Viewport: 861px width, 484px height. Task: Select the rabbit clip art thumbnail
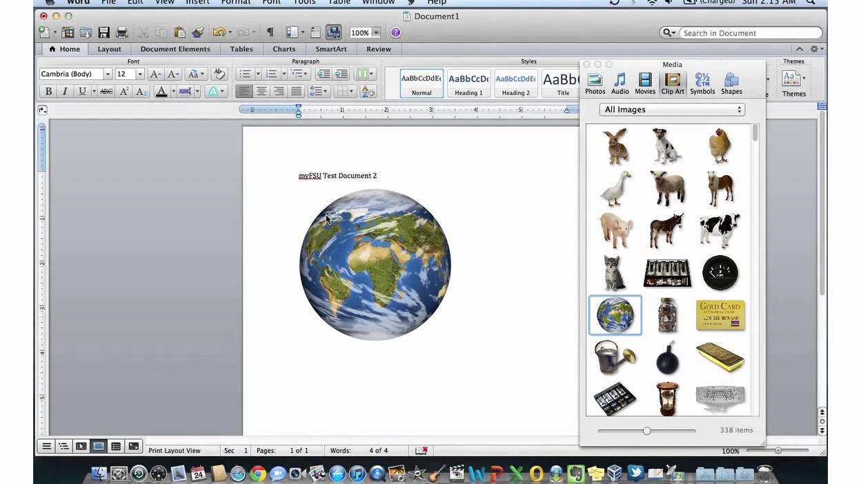tap(615, 146)
